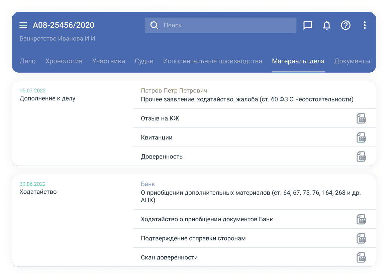Image resolution: width=388 pixels, height=279 pixels.
Task: Open the Участники tab
Action: point(109,61)
